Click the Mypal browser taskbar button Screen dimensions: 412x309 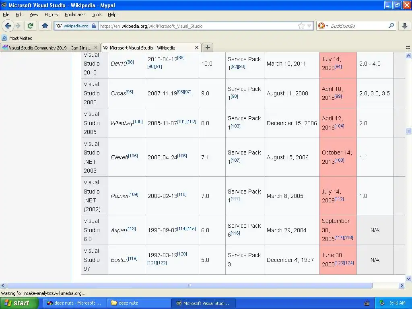click(x=203, y=303)
